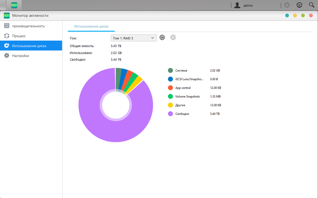
Task: Click the purple Свободно legend color dot
Action: (x=170, y=114)
